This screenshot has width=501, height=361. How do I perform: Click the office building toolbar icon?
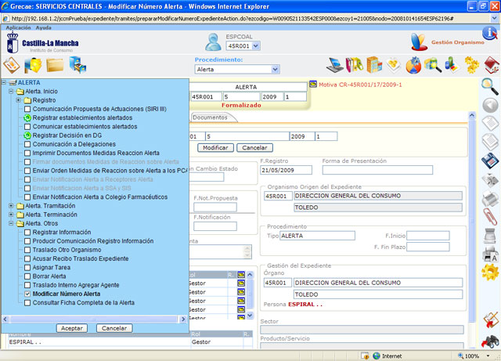click(x=374, y=64)
